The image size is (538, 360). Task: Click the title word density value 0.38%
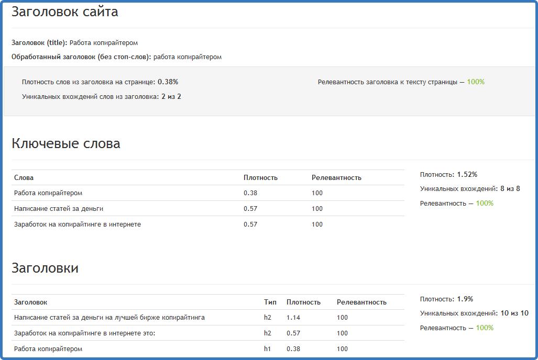click(168, 82)
